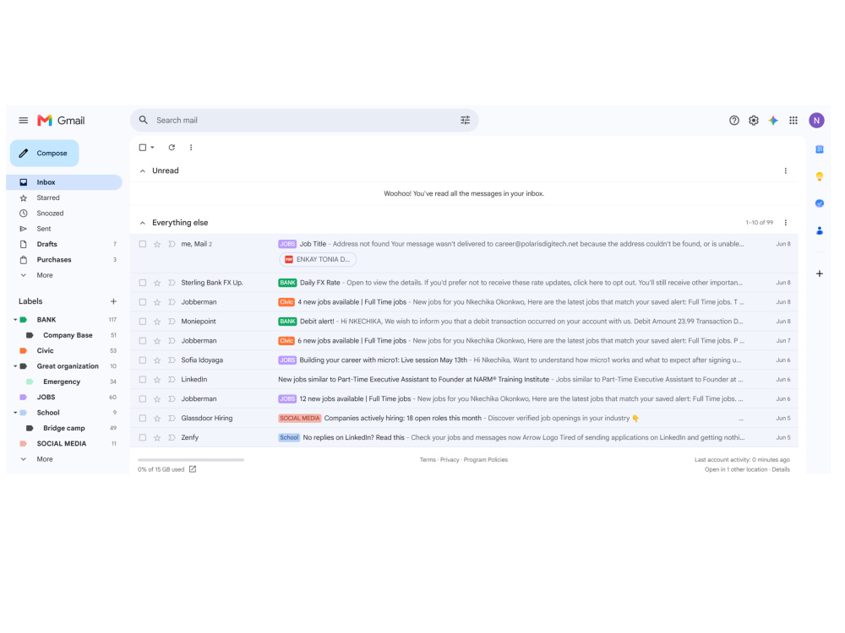Open the select dropdown arrow
This screenshot has height=633, width=845.
click(x=152, y=148)
